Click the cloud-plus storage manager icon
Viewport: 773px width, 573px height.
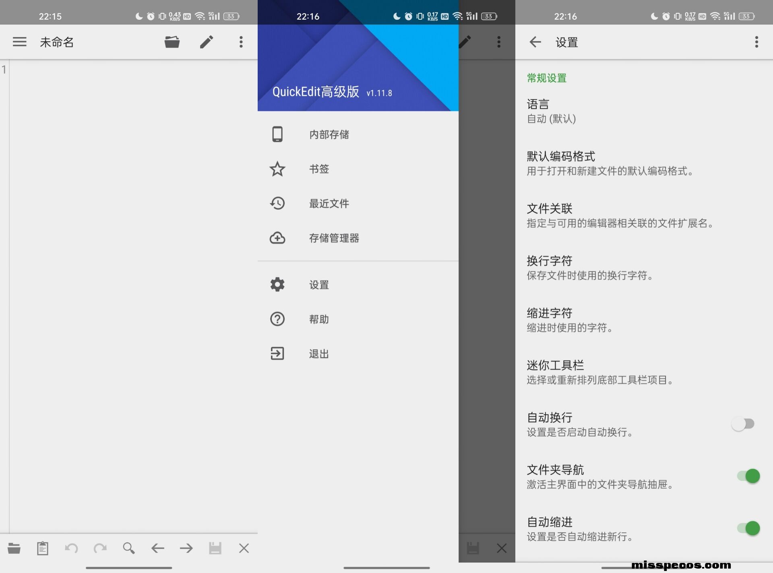277,238
